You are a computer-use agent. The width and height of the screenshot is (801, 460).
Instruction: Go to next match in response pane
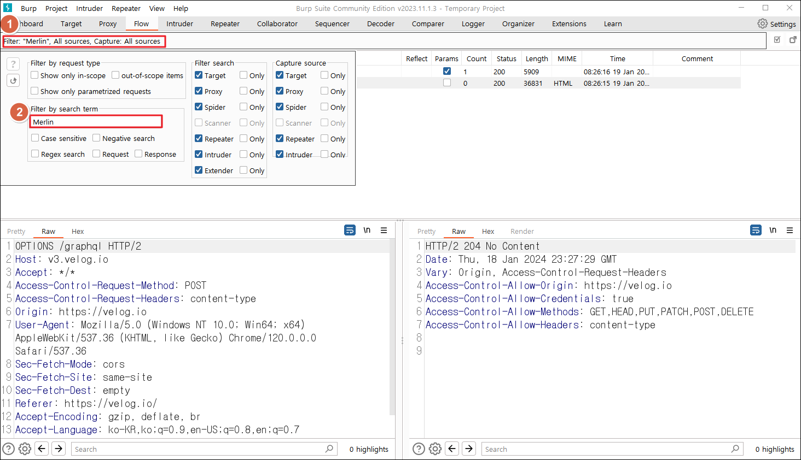pyautogui.click(x=469, y=449)
